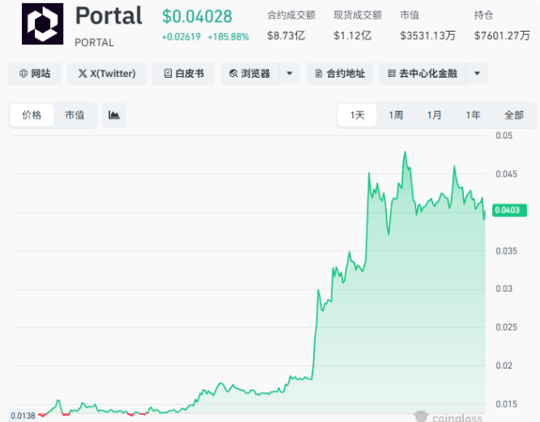The height and width of the screenshot is (422, 540).
Task: Click the 0.035 axis label
Action: (506, 251)
